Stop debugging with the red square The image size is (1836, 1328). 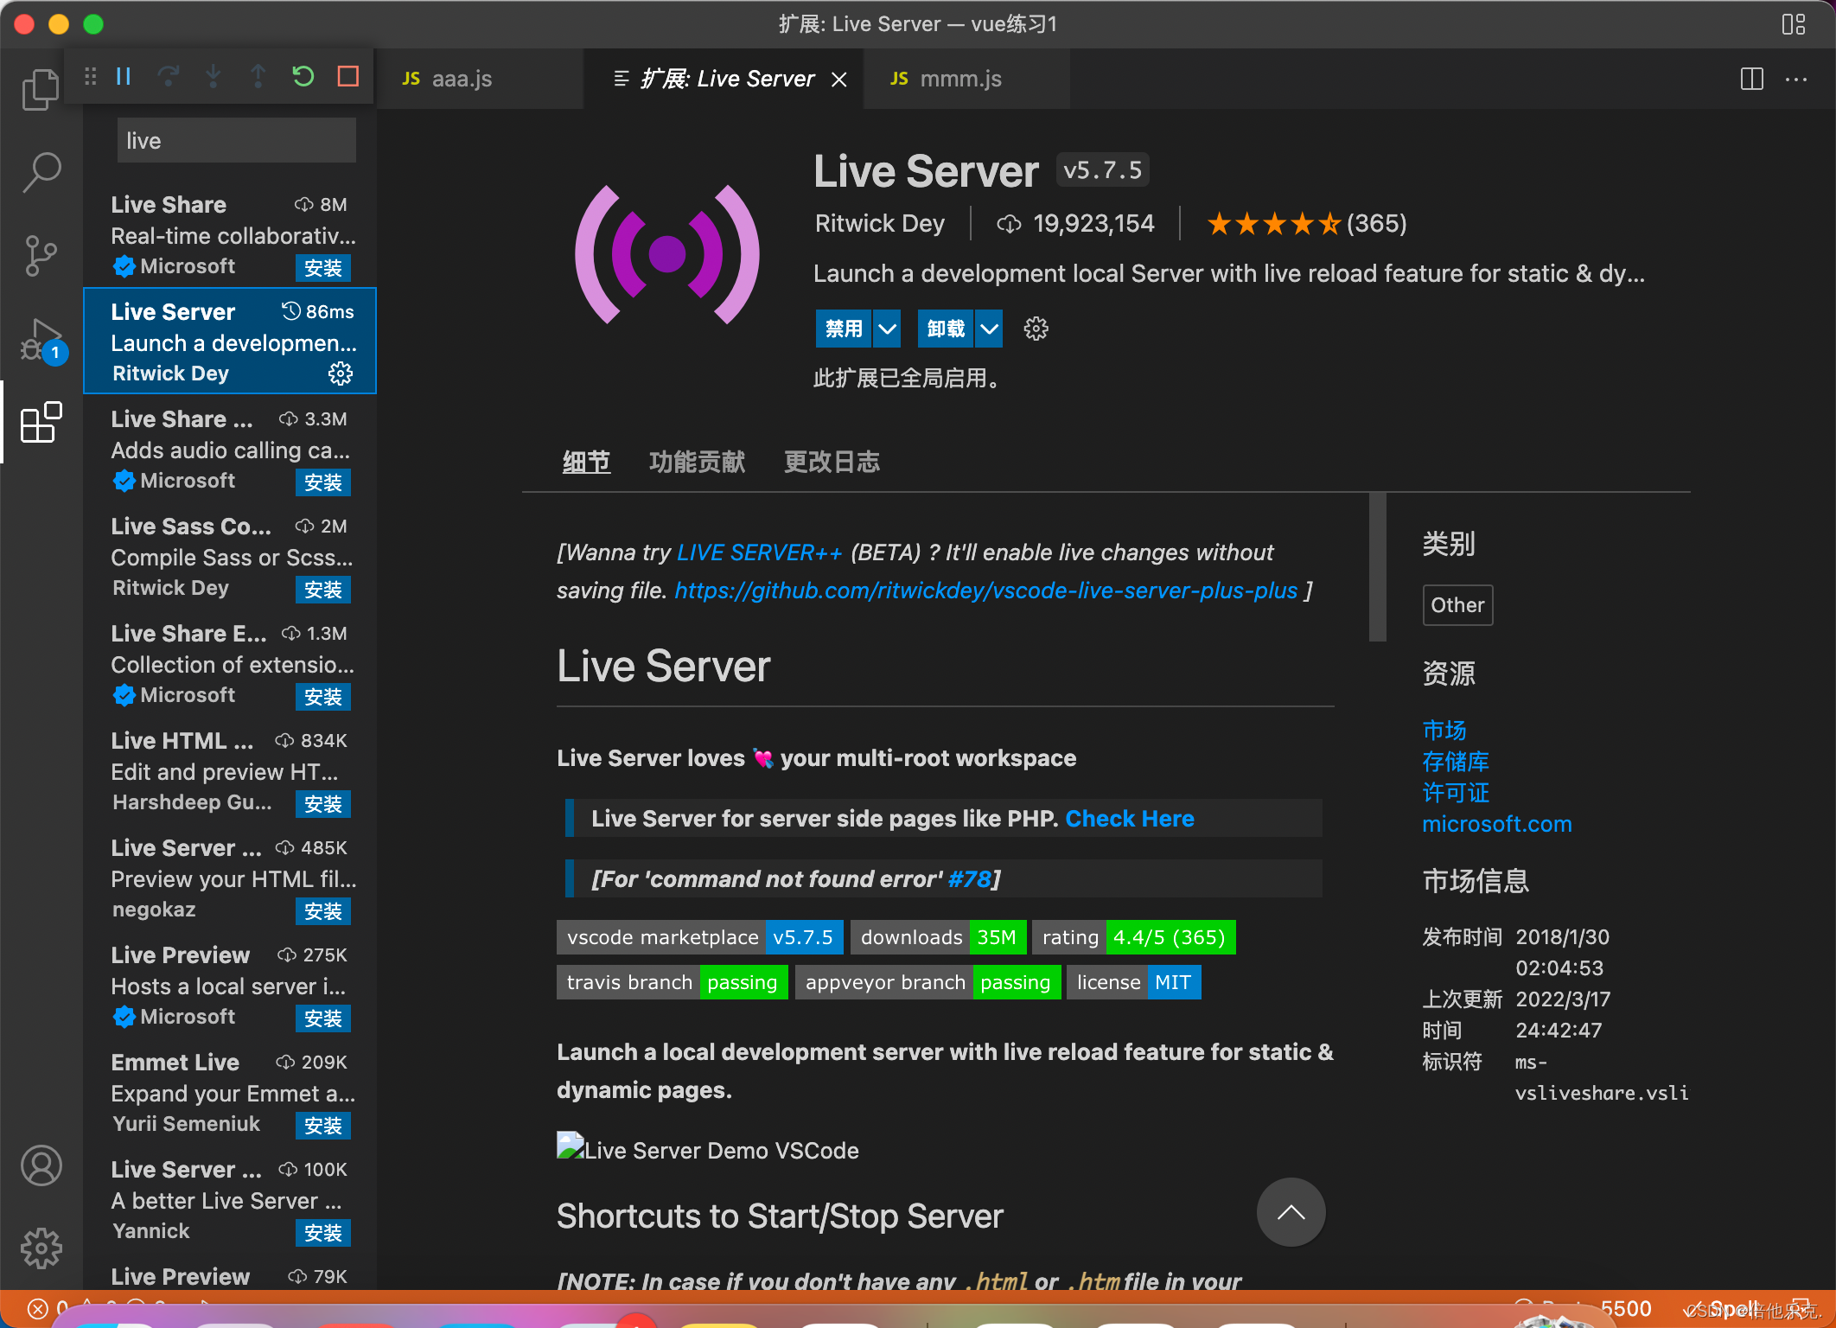(348, 77)
